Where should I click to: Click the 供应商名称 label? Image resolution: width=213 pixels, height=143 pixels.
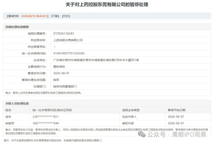(x=39, y=40)
